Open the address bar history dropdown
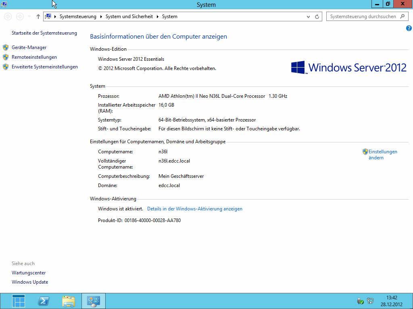This screenshot has height=309, width=413. tap(308, 16)
